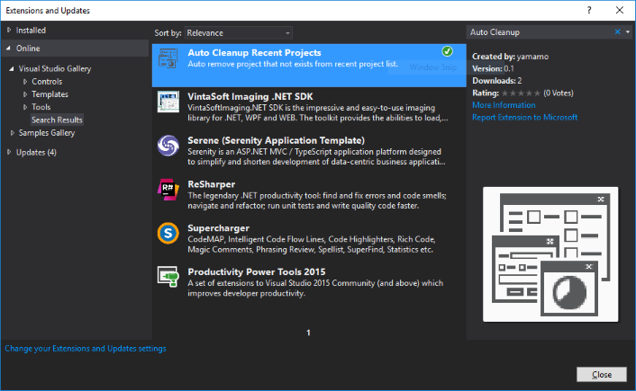Close the Extensions and Updates window
The width and height of the screenshot is (636, 391).
(x=620, y=10)
